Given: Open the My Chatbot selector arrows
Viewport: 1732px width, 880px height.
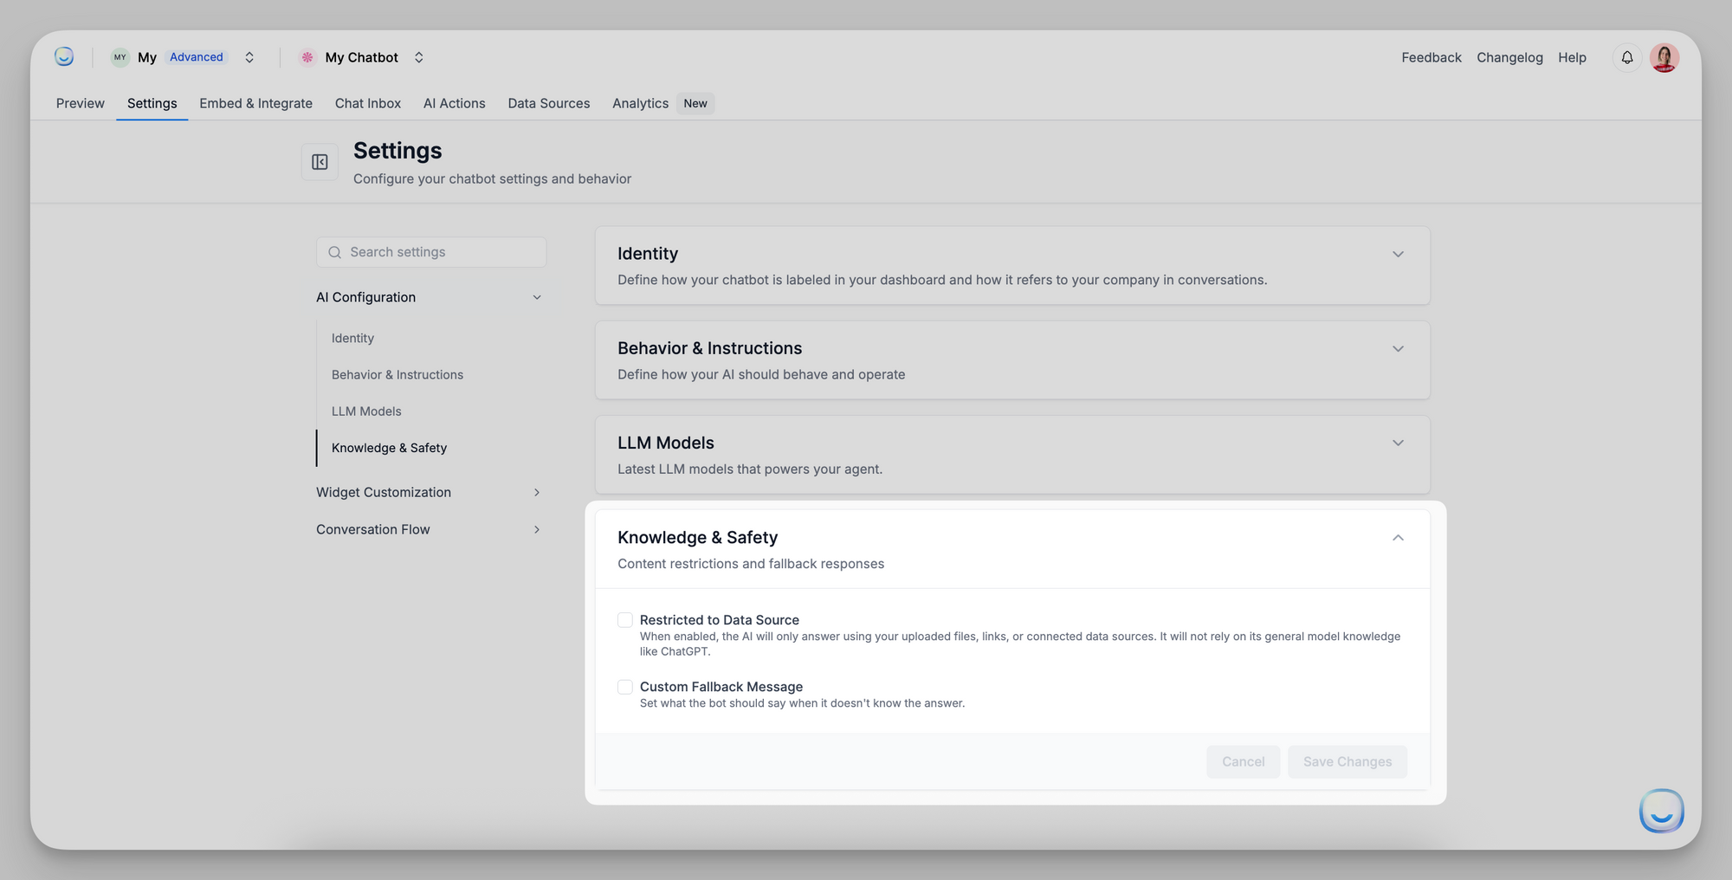Looking at the screenshot, I should tap(419, 57).
